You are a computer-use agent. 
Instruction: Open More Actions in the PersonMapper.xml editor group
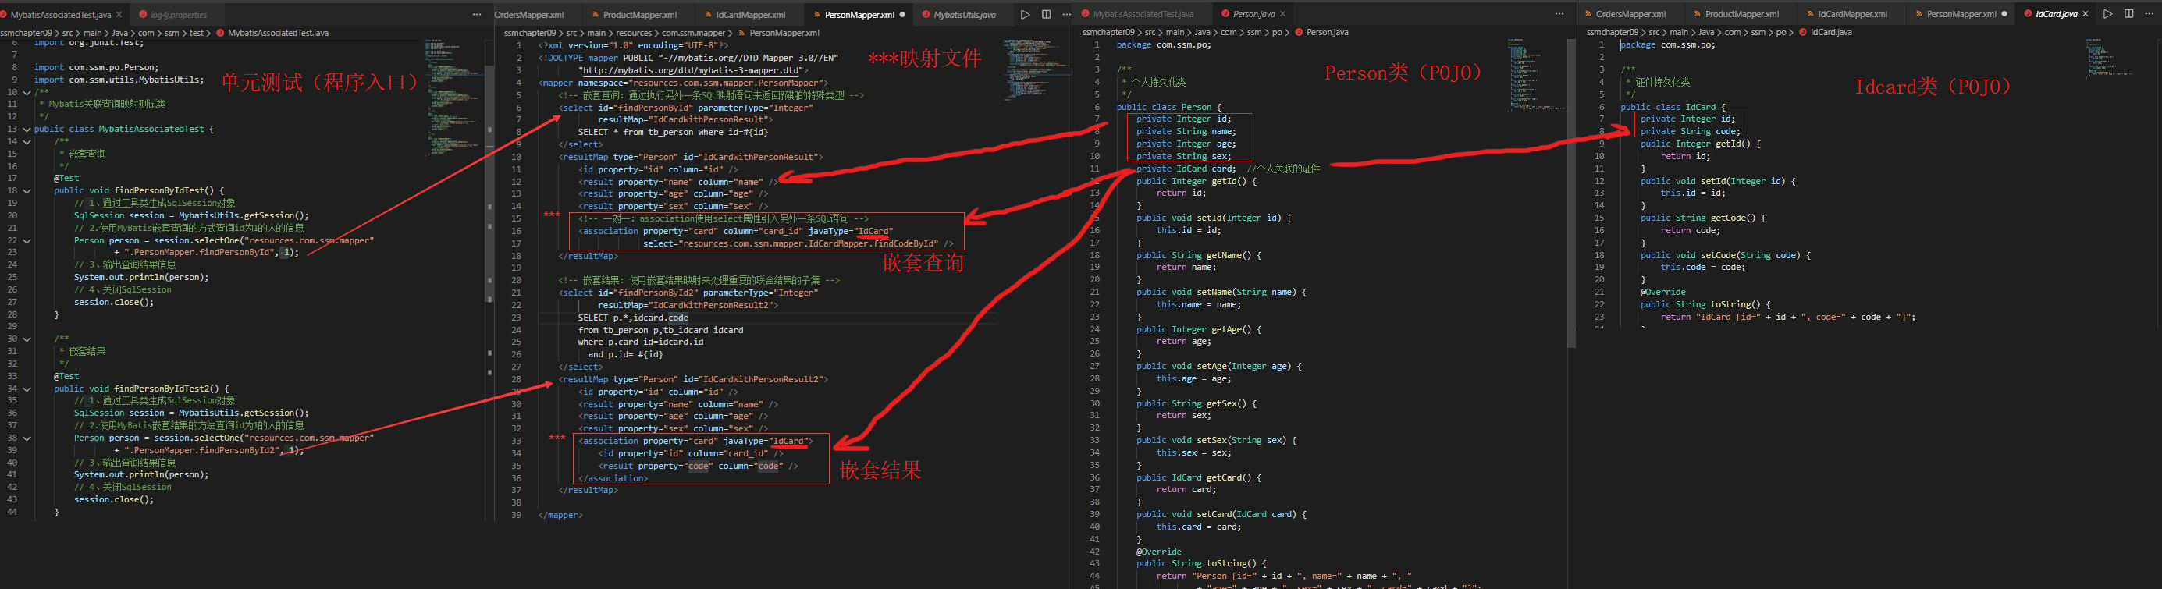tap(1066, 14)
